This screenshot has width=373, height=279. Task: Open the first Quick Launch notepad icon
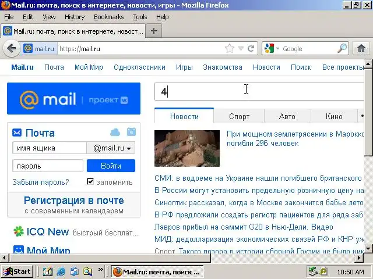[48, 271]
